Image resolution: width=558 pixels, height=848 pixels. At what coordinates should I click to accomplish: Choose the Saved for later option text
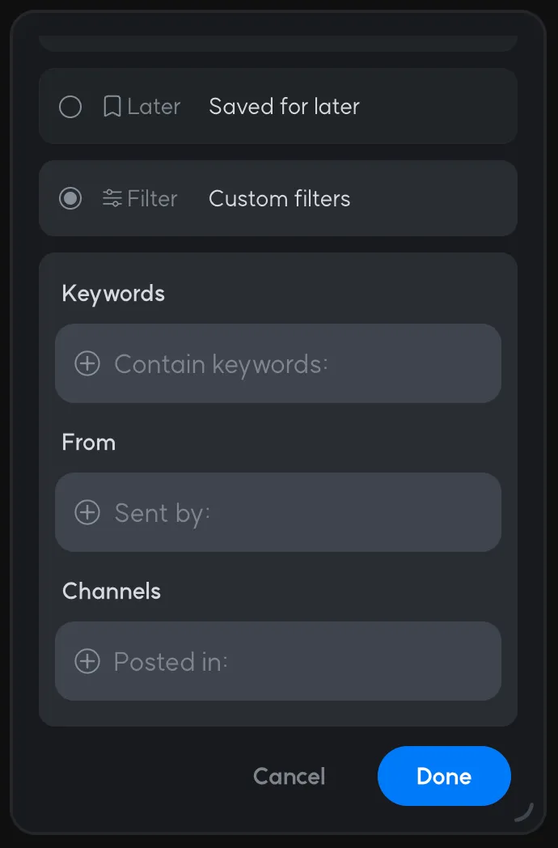(x=284, y=107)
